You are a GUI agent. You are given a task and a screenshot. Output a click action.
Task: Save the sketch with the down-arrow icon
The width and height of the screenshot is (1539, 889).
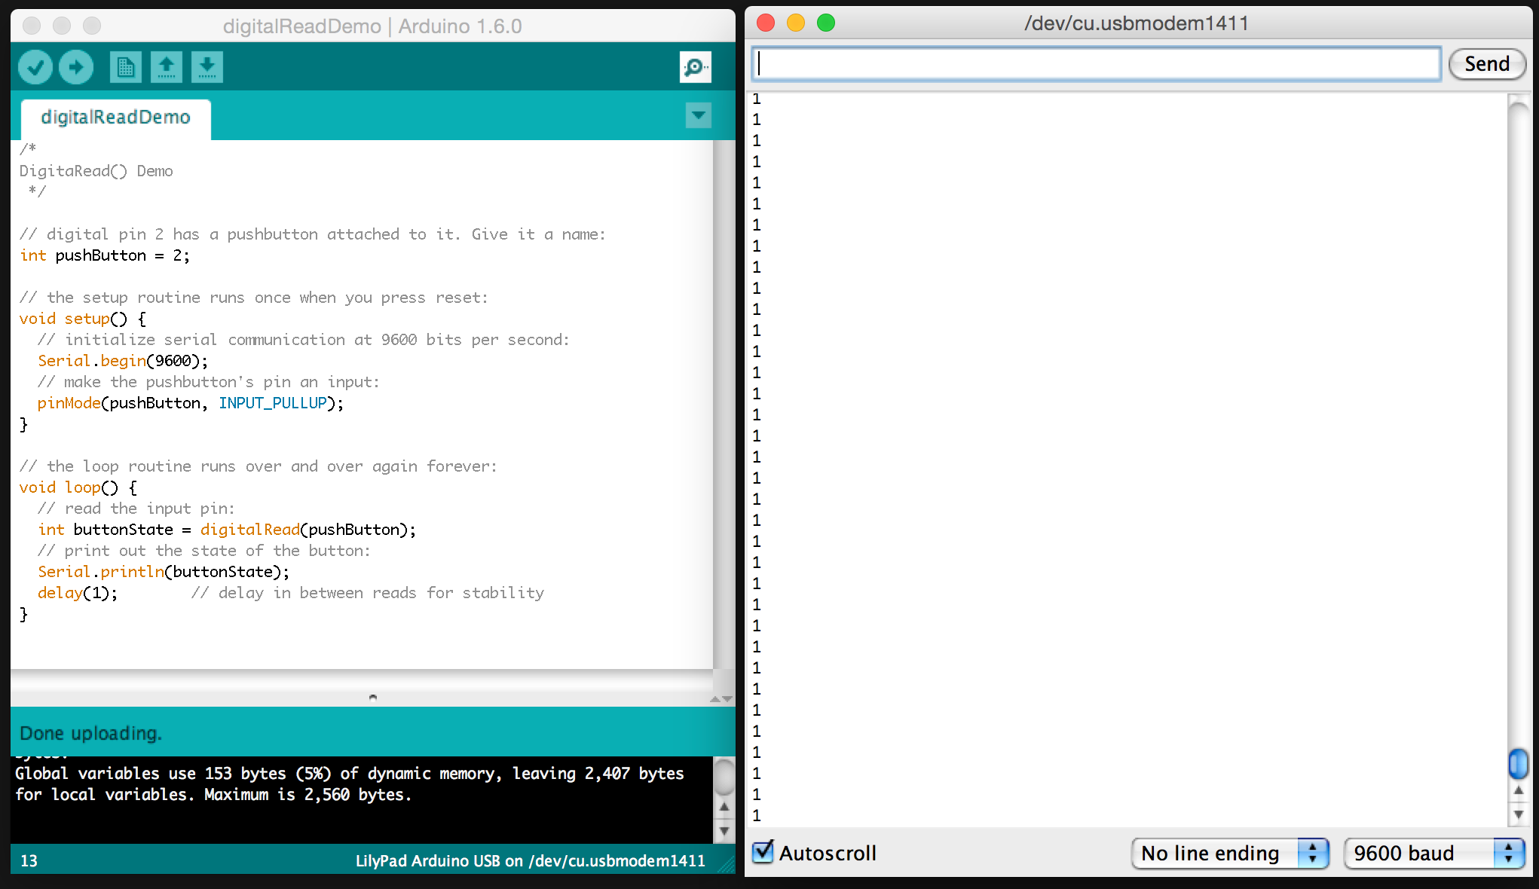coord(207,67)
